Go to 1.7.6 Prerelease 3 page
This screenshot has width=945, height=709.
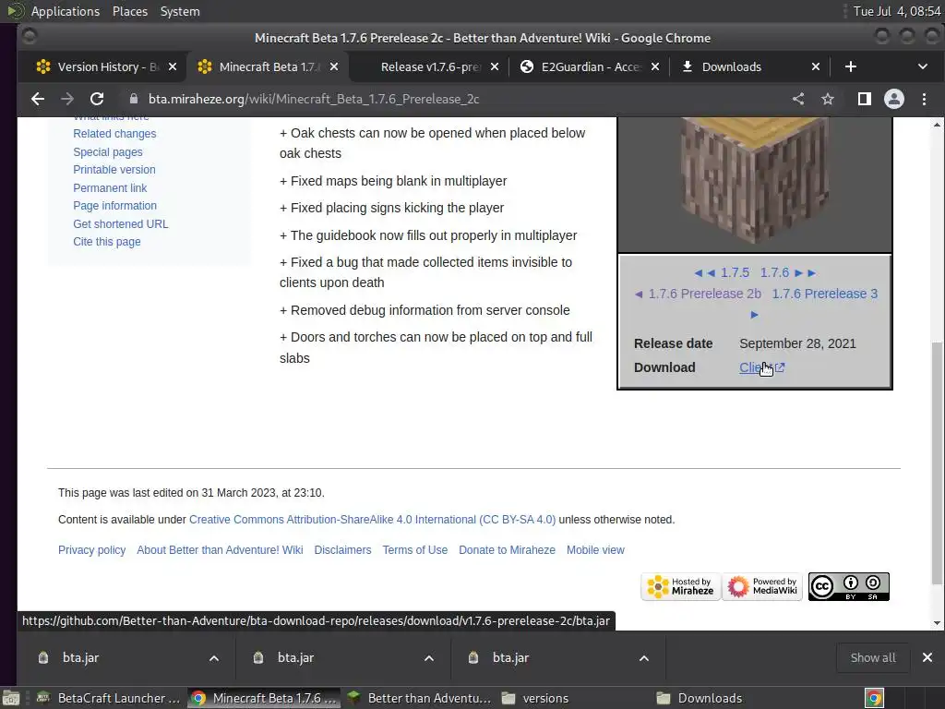click(824, 294)
